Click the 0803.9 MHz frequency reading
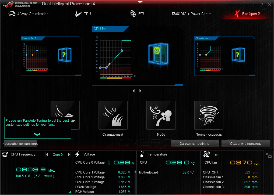This screenshot has width=274, height=195. [36, 170]
